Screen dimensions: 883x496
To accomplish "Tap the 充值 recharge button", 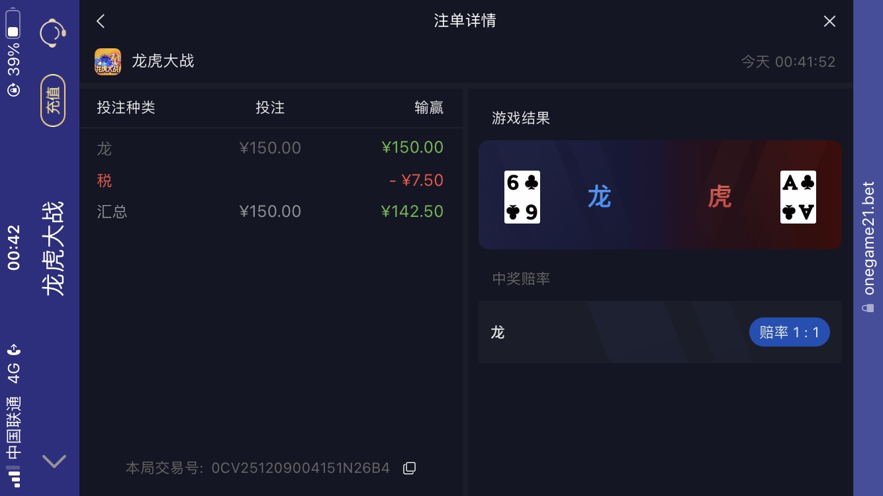I will click(x=53, y=101).
